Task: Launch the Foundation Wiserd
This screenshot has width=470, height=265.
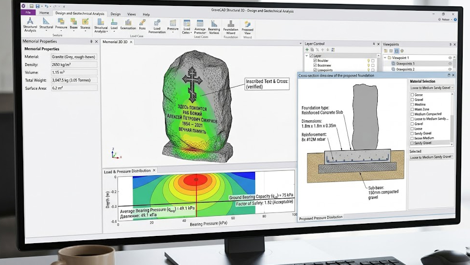Action: [231, 28]
